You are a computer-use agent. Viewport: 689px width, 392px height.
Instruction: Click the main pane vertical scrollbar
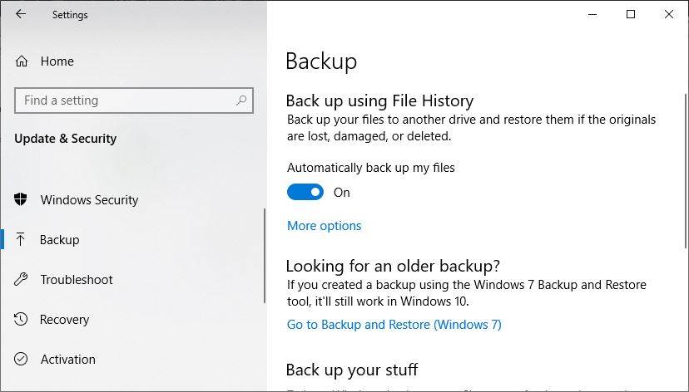[686, 171]
